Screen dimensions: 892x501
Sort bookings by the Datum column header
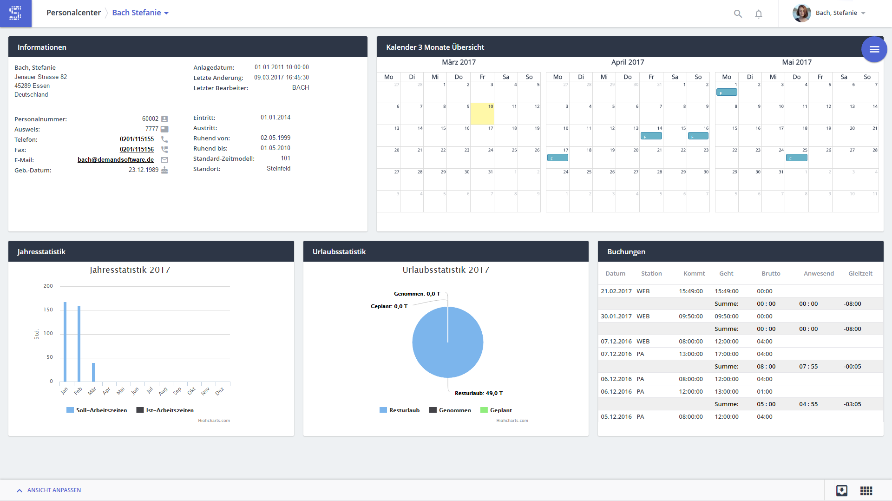tap(615, 274)
